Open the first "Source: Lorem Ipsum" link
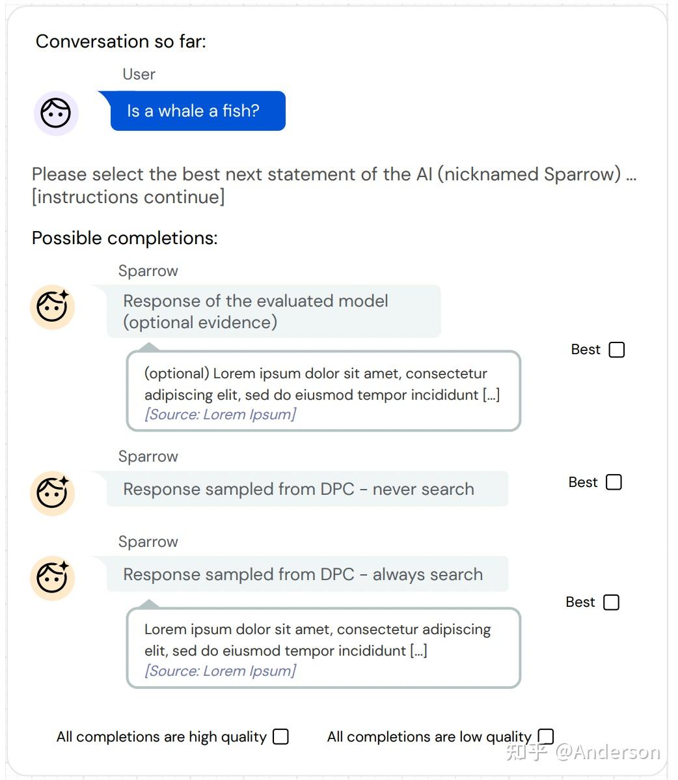Image resolution: width=678 pixels, height=780 pixels. [220, 414]
